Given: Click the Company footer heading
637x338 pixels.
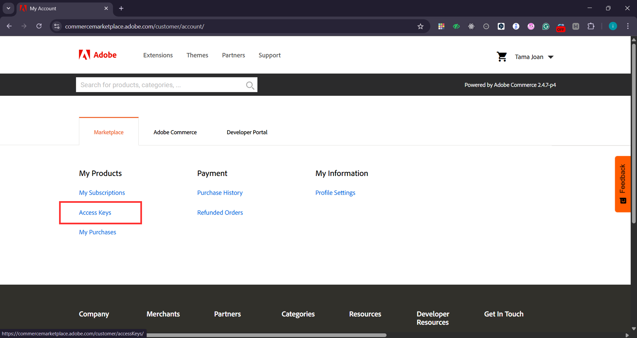Looking at the screenshot, I should coord(94,314).
